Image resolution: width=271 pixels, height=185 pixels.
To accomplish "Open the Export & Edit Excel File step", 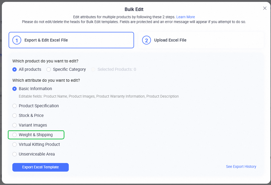I will (71, 40).
